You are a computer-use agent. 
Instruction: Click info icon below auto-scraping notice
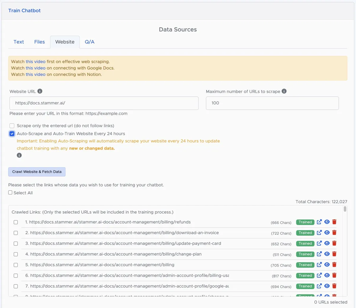pos(19,155)
